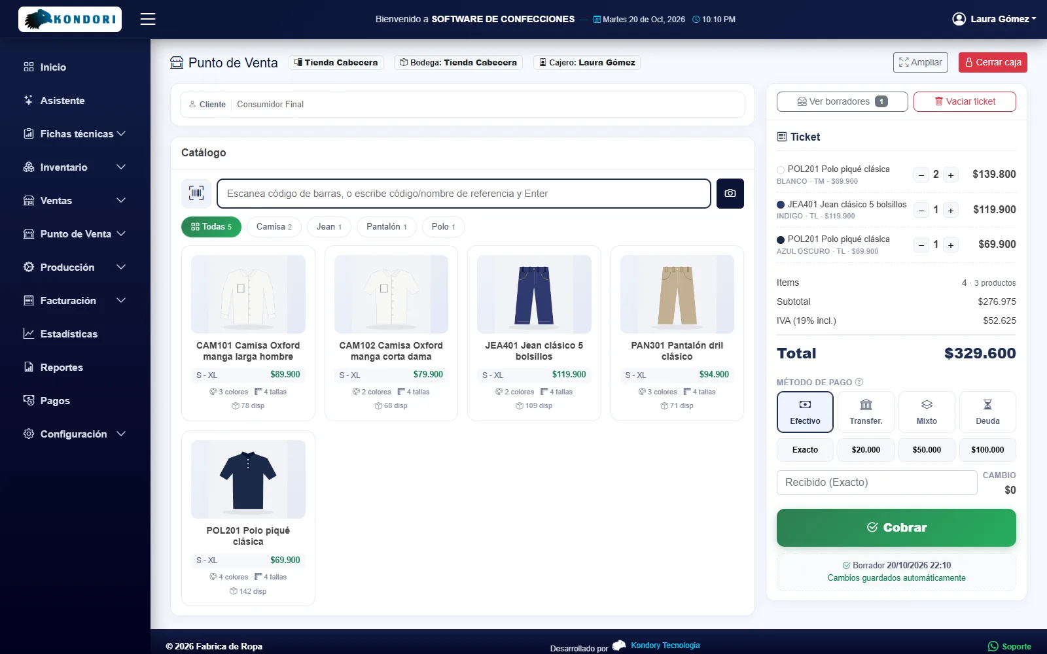Screen dimensions: 1047x654
Task: Filter catalog by Camisa category
Action: [274, 227]
